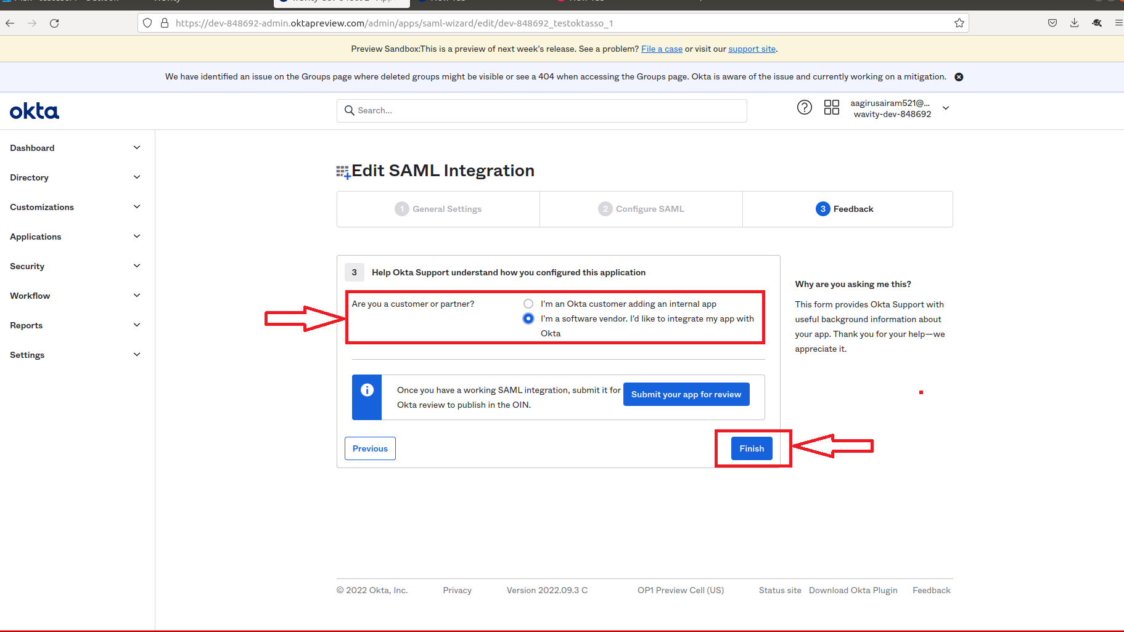This screenshot has height=632, width=1124.
Task: Reload the page with refresh icon
Action: pos(54,23)
